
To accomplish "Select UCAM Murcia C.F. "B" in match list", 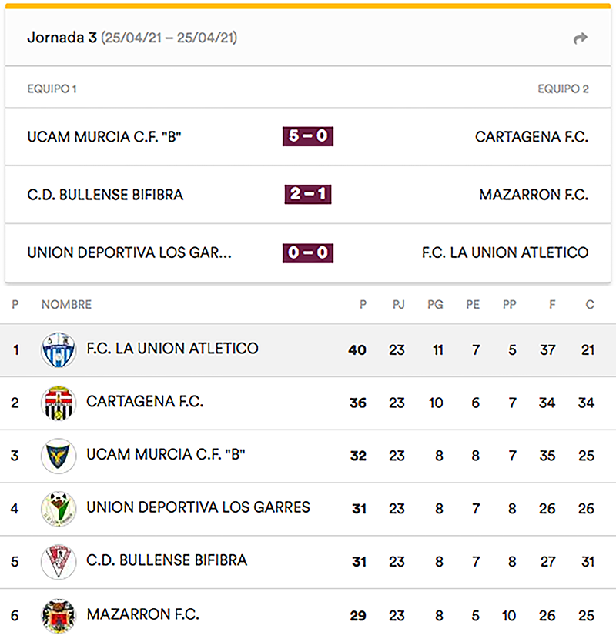I will (104, 137).
